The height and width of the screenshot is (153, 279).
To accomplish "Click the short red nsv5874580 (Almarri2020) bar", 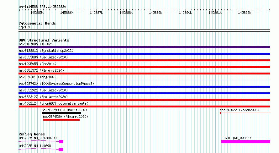I will point(61,120).
